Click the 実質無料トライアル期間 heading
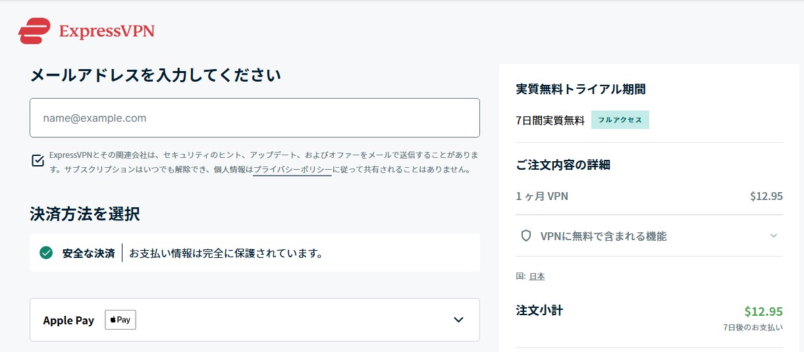The width and height of the screenshot is (804, 352). [x=581, y=89]
